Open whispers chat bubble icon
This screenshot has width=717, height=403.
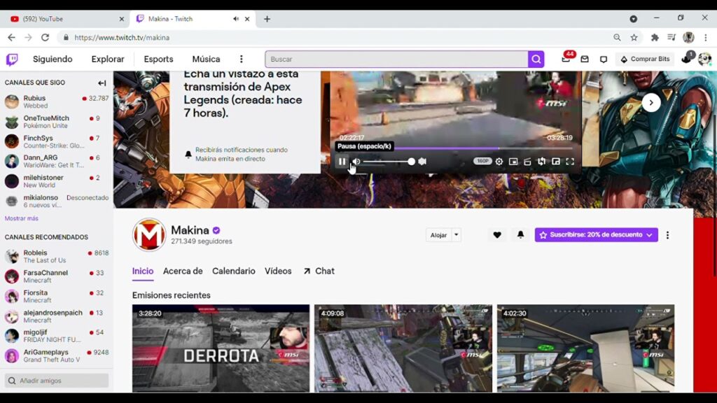[604, 59]
